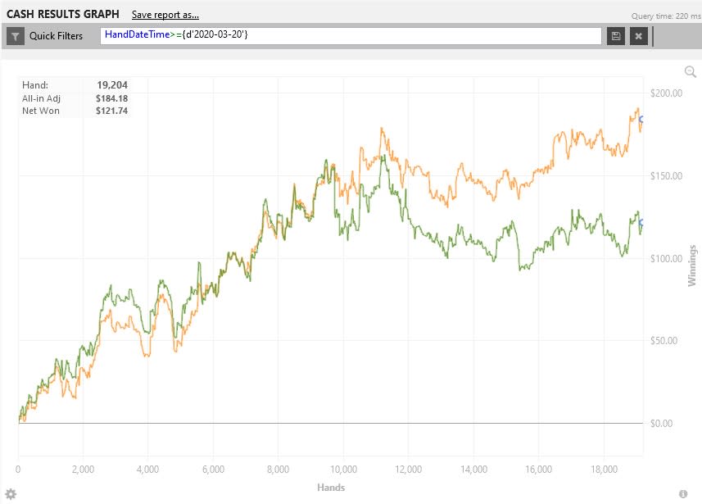Click the 14,000 hands axis label
Image resolution: width=702 pixels, height=504 pixels.
click(473, 470)
